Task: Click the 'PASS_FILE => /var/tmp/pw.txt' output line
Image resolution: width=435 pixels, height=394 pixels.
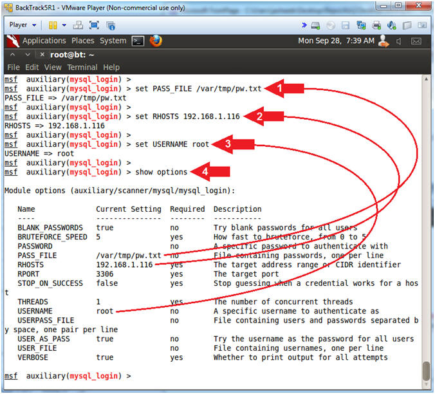Action: [66, 98]
